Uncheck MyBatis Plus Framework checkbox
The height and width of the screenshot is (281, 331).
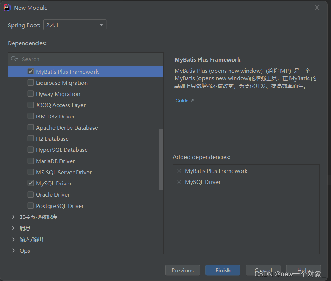(30, 72)
